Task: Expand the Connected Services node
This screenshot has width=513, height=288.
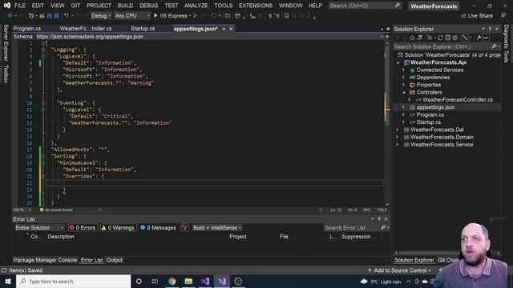Action: tap(404, 70)
